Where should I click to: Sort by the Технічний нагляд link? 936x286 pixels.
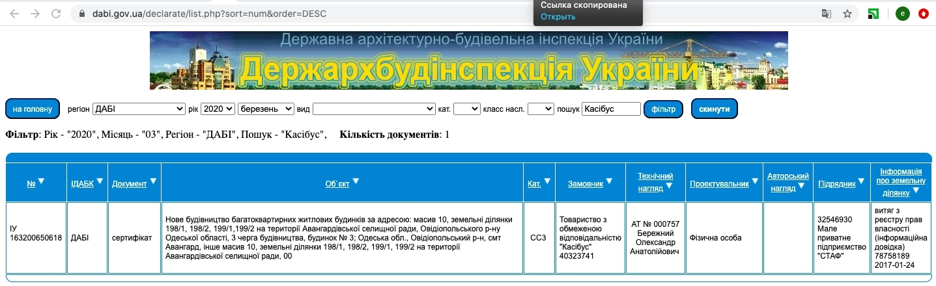[655, 182]
